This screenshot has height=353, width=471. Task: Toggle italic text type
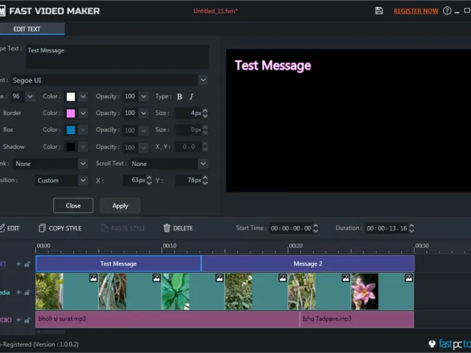[191, 96]
